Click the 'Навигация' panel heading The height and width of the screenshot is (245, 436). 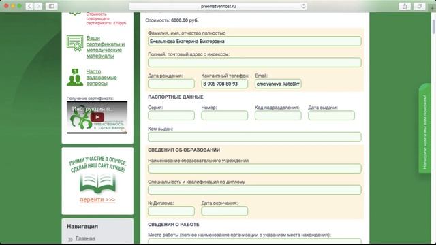click(82, 226)
